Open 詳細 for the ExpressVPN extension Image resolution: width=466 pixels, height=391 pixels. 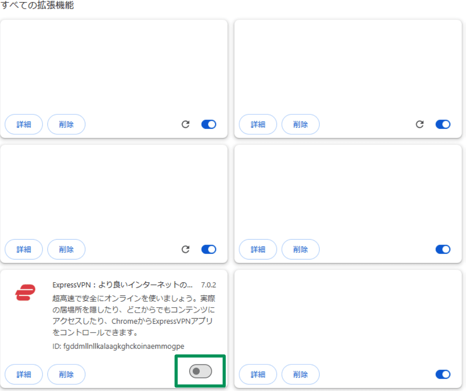click(x=23, y=374)
